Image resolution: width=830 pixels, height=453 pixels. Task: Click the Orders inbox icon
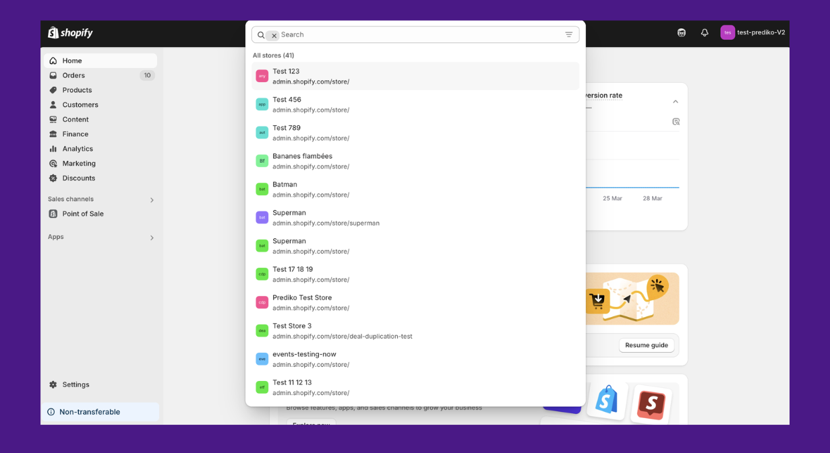(53, 75)
